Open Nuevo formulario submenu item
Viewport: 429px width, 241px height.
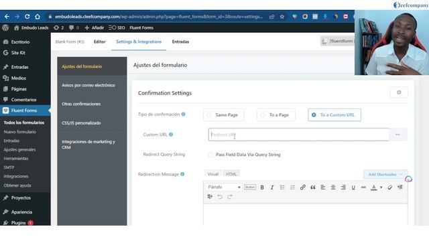pyautogui.click(x=19, y=132)
